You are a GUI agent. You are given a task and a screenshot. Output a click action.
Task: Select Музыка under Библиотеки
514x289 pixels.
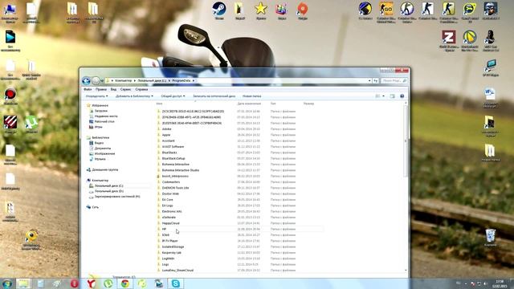pos(100,159)
